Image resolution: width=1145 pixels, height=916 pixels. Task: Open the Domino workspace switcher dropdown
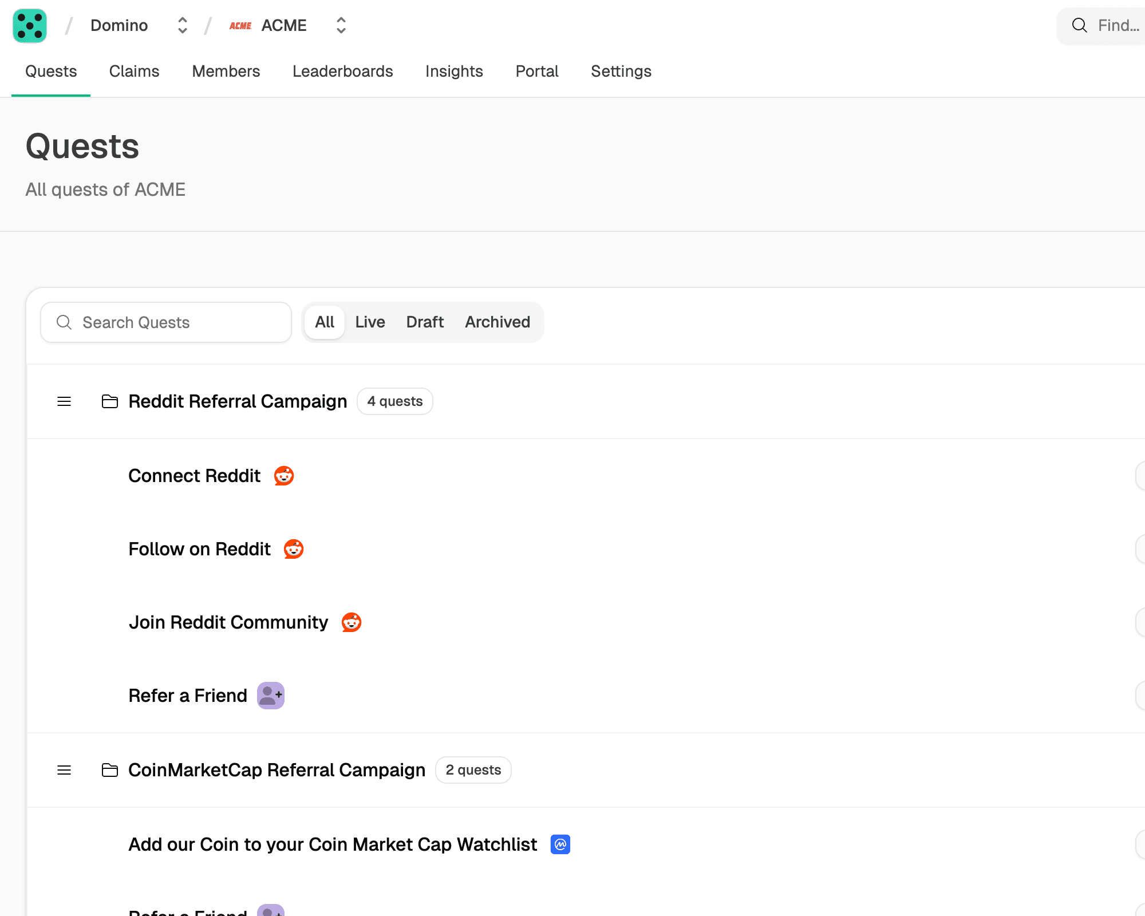pos(183,25)
